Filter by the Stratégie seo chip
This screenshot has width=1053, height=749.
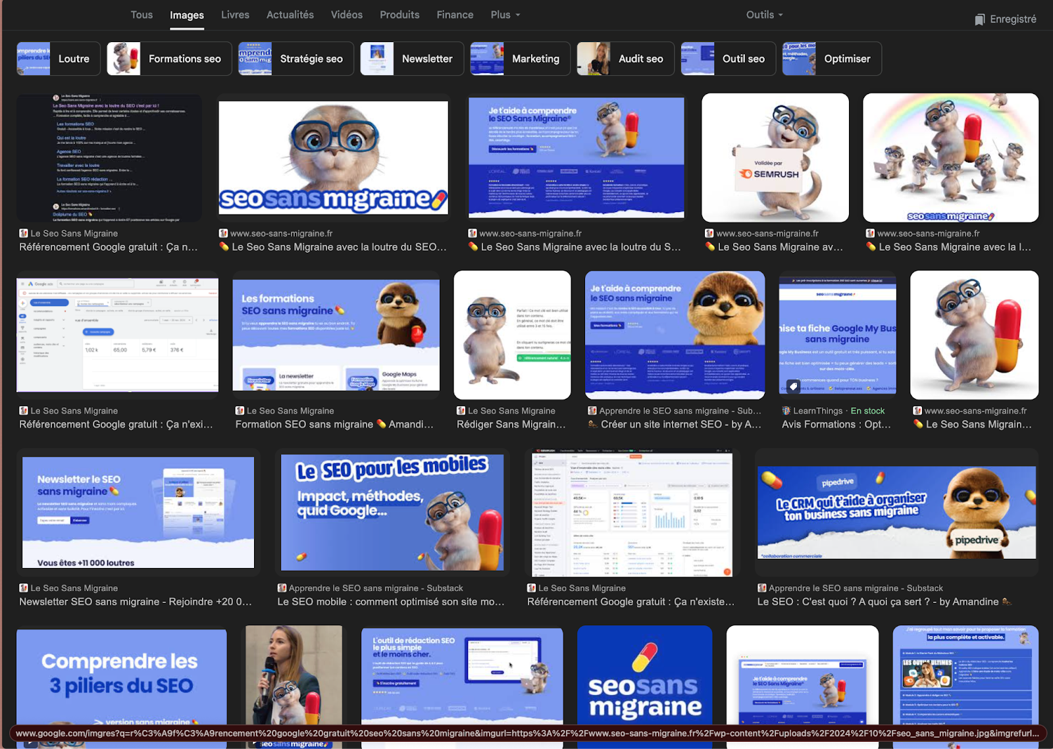[296, 59]
